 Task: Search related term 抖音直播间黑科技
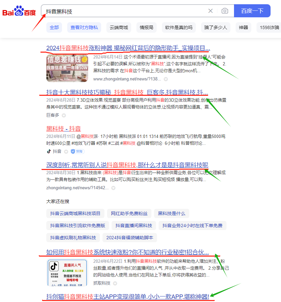pos(134,226)
